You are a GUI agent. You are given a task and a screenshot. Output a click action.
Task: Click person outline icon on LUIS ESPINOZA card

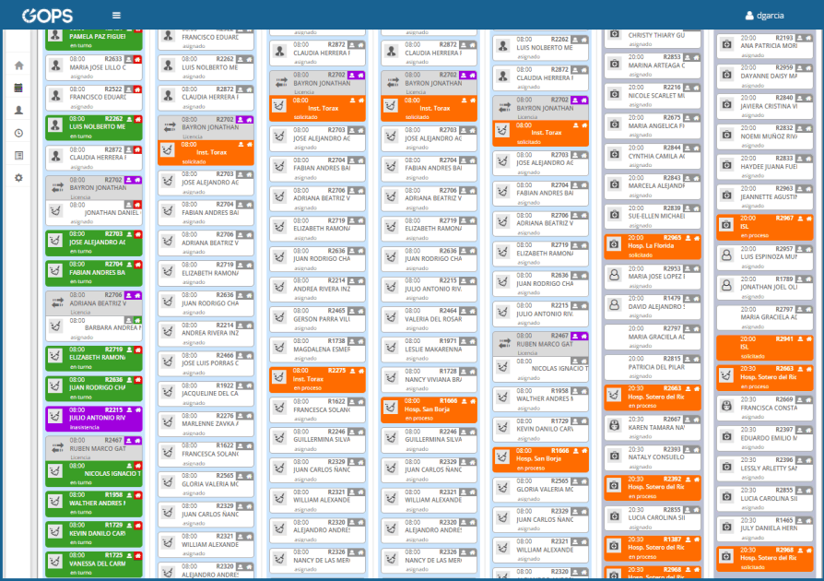[x=726, y=255]
